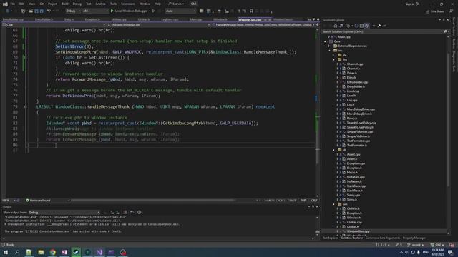Click the Visual Studio logo icon
Viewport: 458px width, 257px height.
point(5,4)
